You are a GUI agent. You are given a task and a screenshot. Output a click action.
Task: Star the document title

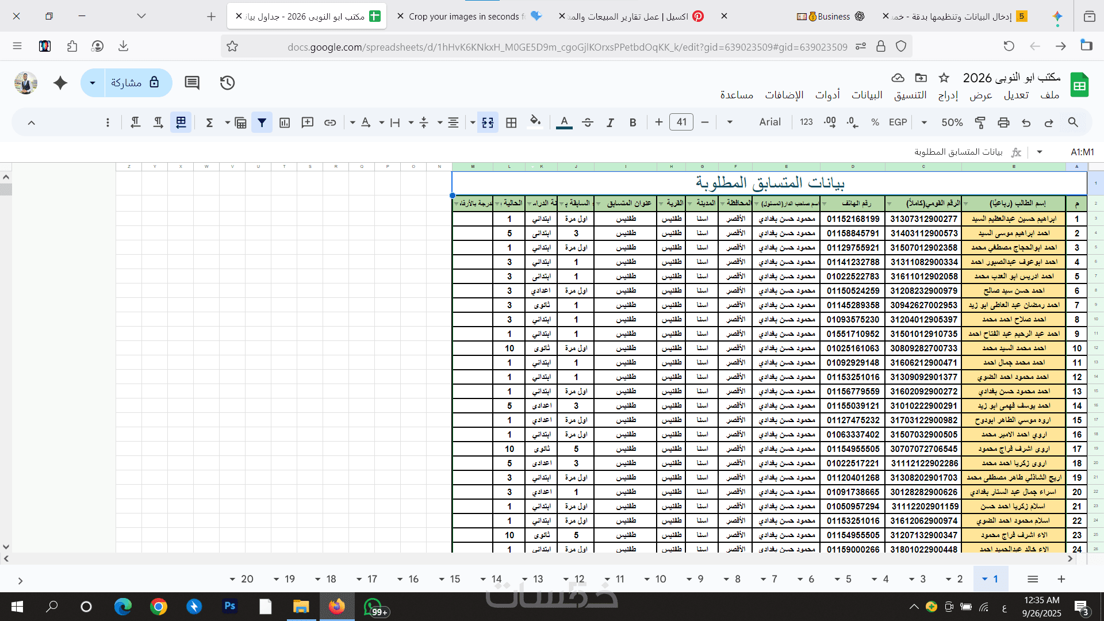(944, 78)
